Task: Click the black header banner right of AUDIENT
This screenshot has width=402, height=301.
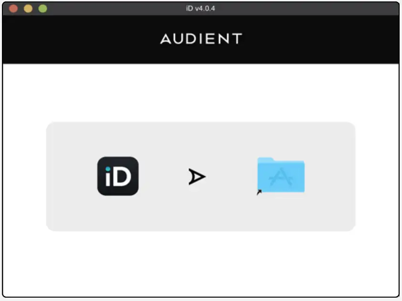Action: [x=320, y=39]
